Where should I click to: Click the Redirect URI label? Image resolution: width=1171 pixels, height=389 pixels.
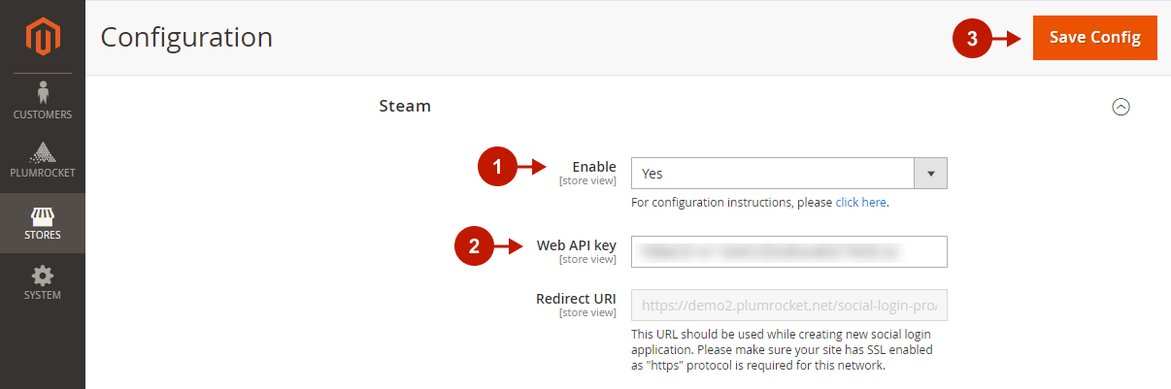[576, 298]
